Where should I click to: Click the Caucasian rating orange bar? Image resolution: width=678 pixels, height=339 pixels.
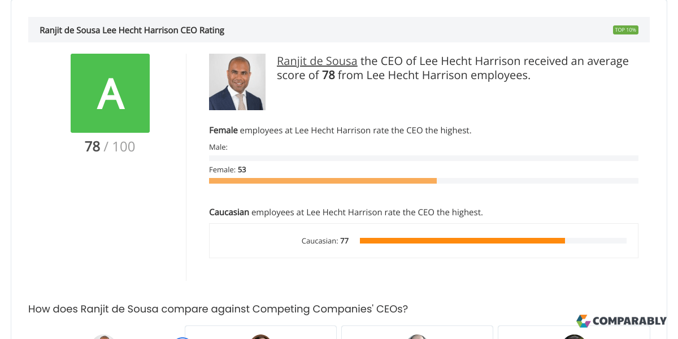point(462,241)
